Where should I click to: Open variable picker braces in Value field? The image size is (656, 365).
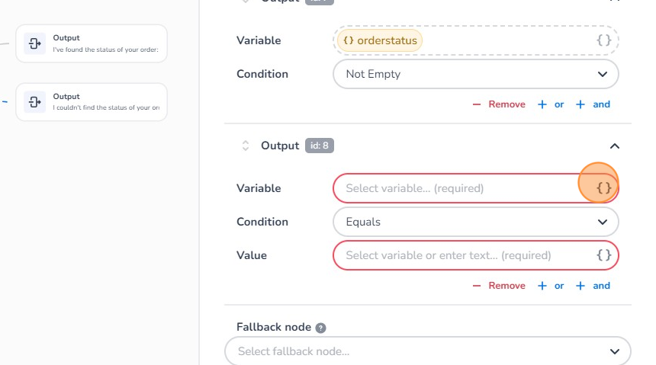pyautogui.click(x=603, y=255)
